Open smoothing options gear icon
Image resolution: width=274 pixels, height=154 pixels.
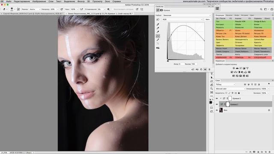108,9
